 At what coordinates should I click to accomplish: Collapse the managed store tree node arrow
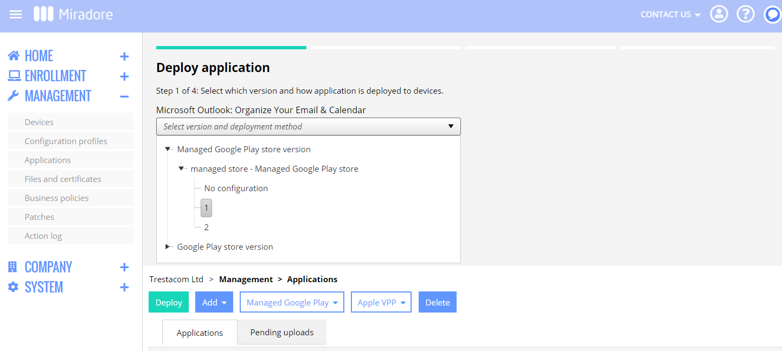click(x=182, y=168)
